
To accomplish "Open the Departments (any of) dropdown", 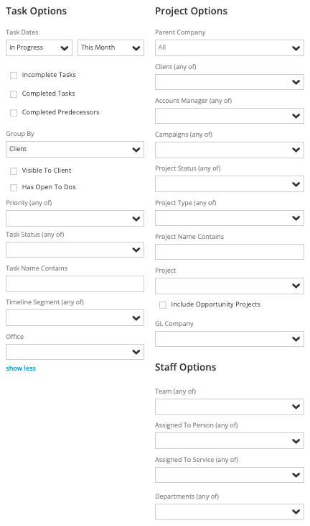I will [x=230, y=512].
